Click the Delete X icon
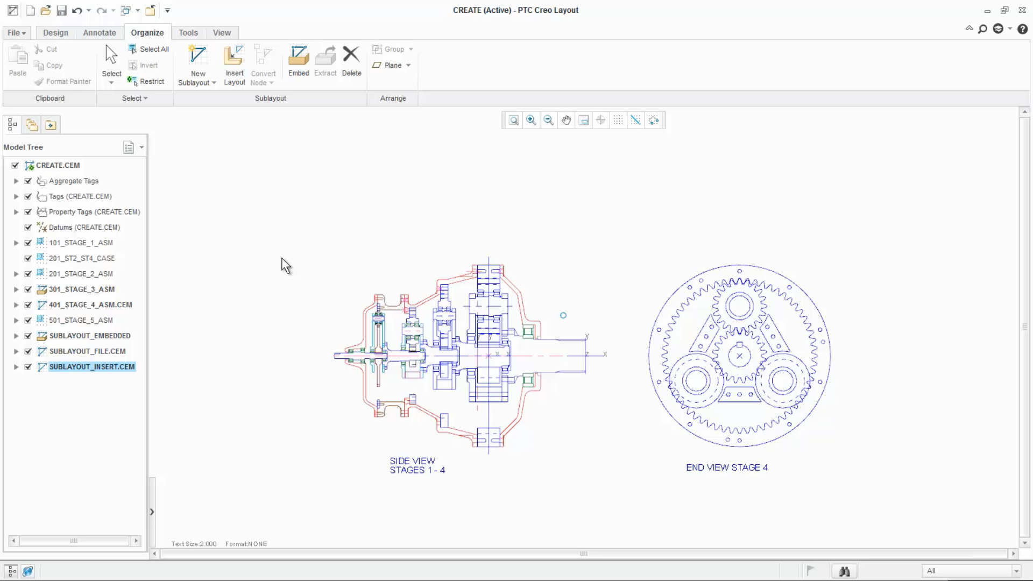This screenshot has height=581, width=1033. point(351,54)
